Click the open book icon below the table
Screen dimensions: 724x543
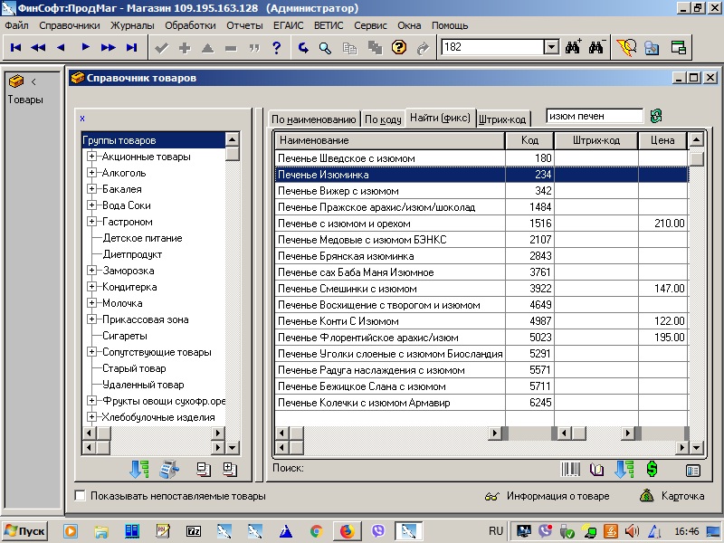597,470
